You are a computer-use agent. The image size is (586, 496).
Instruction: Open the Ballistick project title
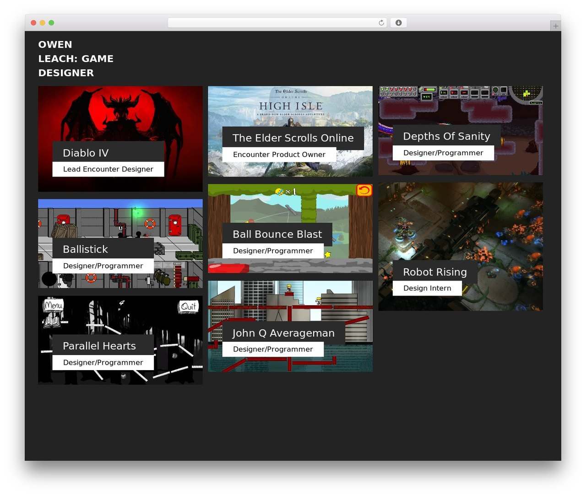(86, 249)
